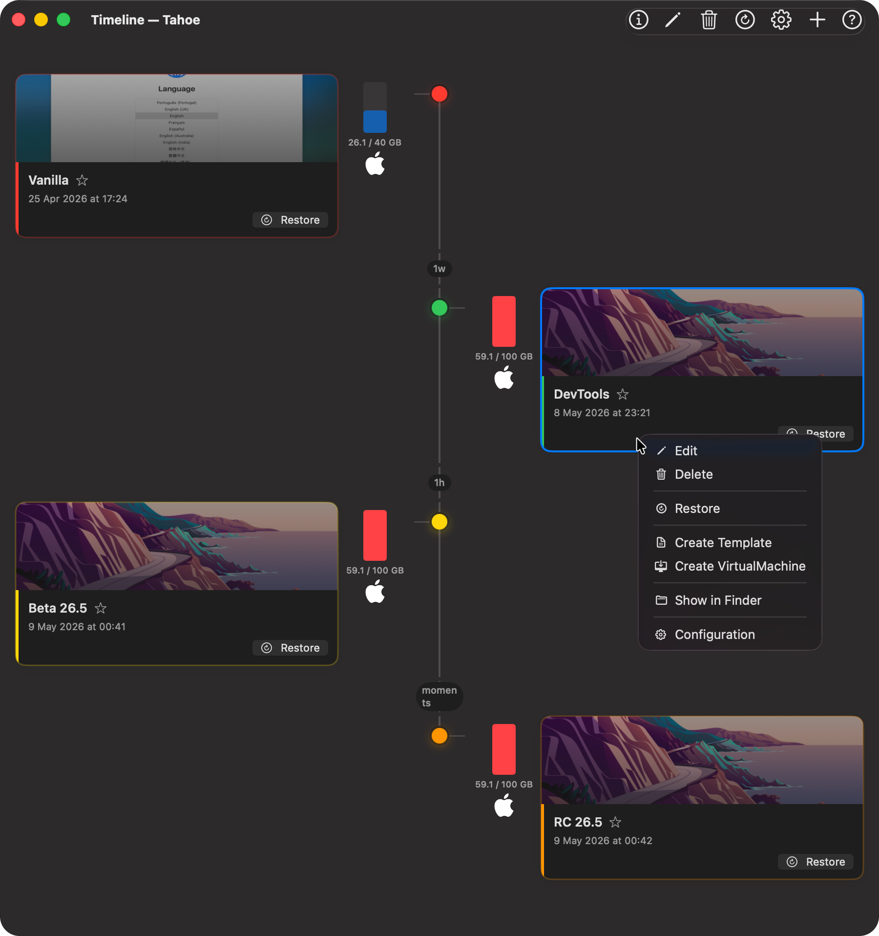
Task: Open the question mark help icon
Action: coord(852,20)
